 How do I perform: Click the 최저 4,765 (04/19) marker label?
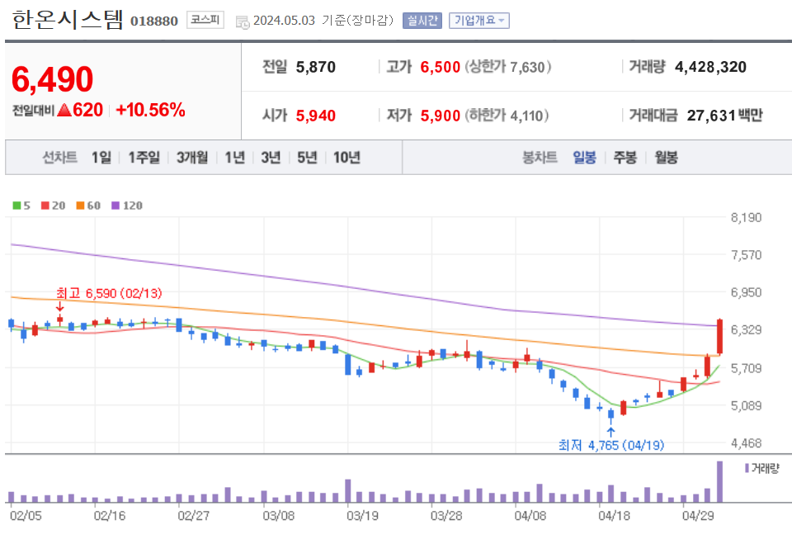(x=611, y=445)
